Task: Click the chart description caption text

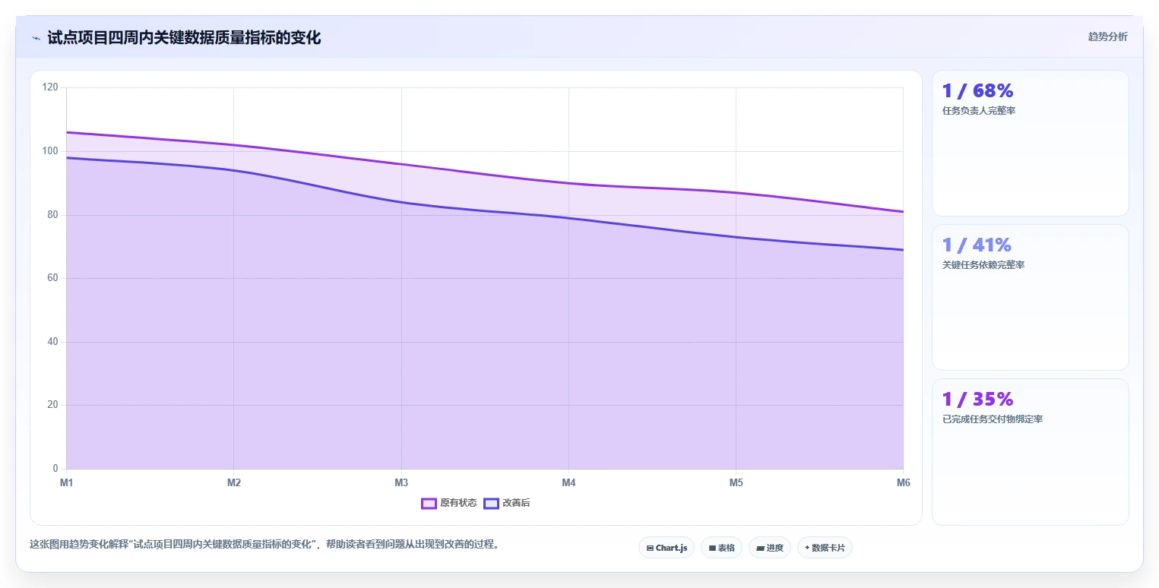Action: 264,545
